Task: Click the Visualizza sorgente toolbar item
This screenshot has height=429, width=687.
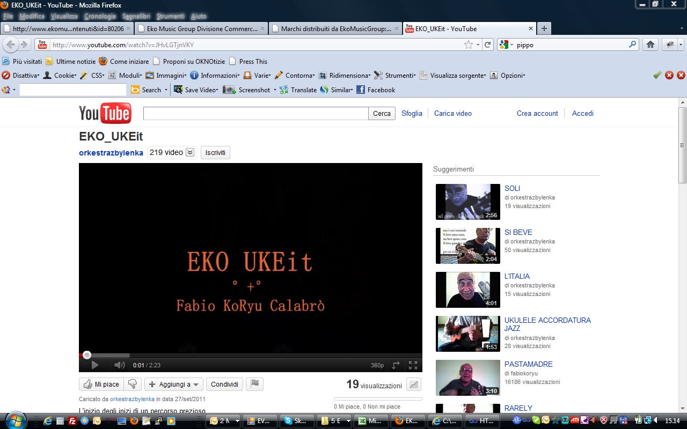Action: (x=453, y=75)
